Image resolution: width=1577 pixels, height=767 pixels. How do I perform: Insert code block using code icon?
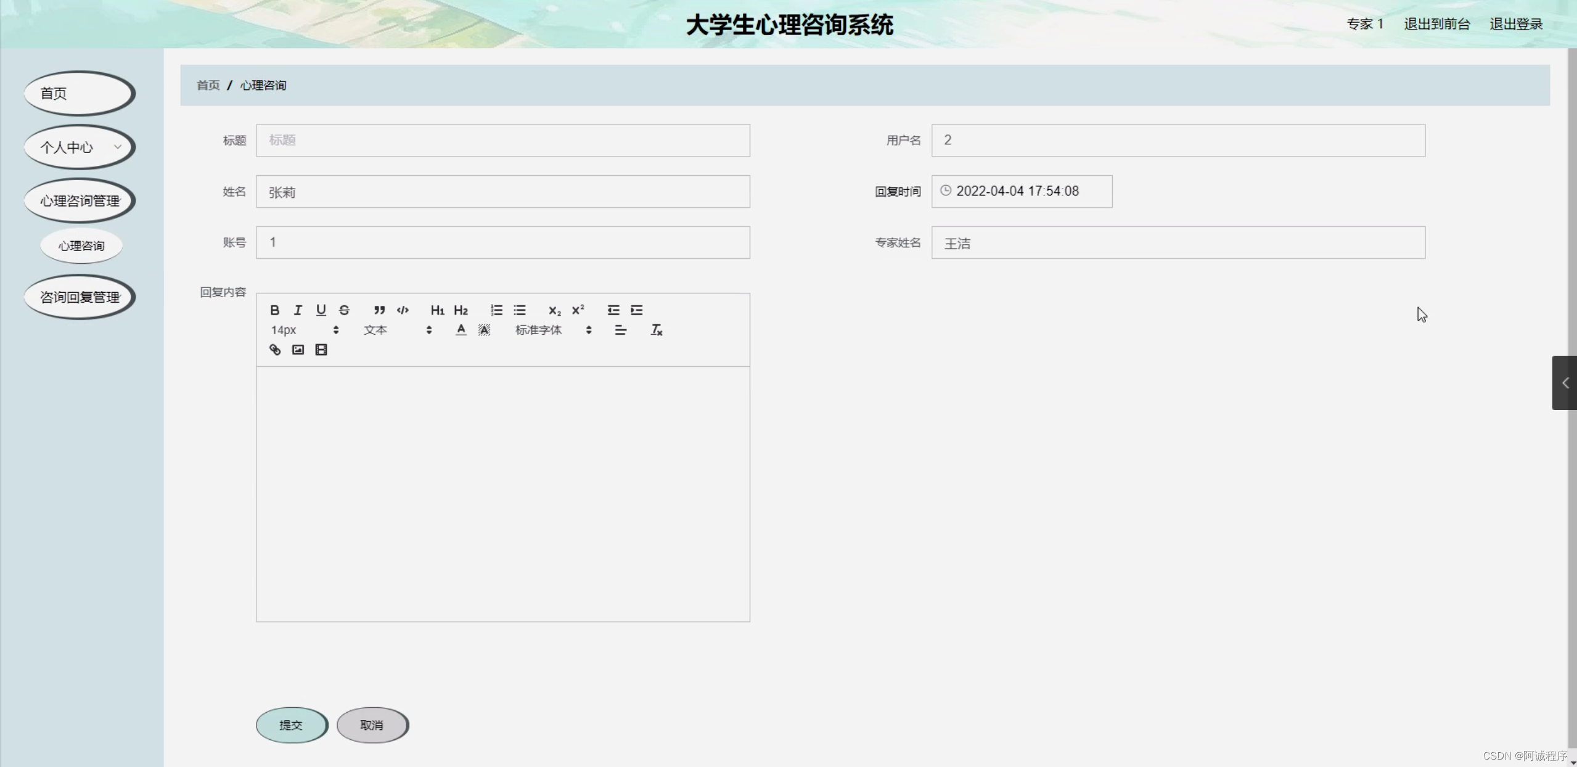403,310
